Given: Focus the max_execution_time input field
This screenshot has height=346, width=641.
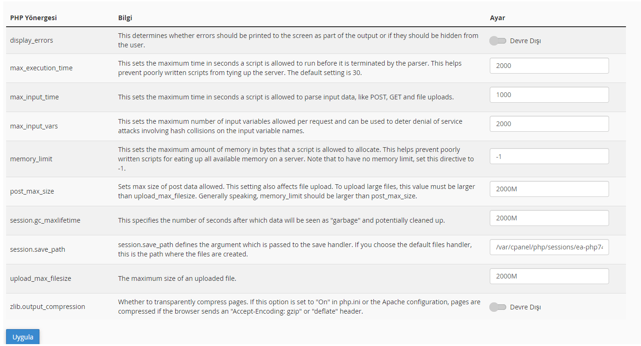Looking at the screenshot, I should click(549, 66).
